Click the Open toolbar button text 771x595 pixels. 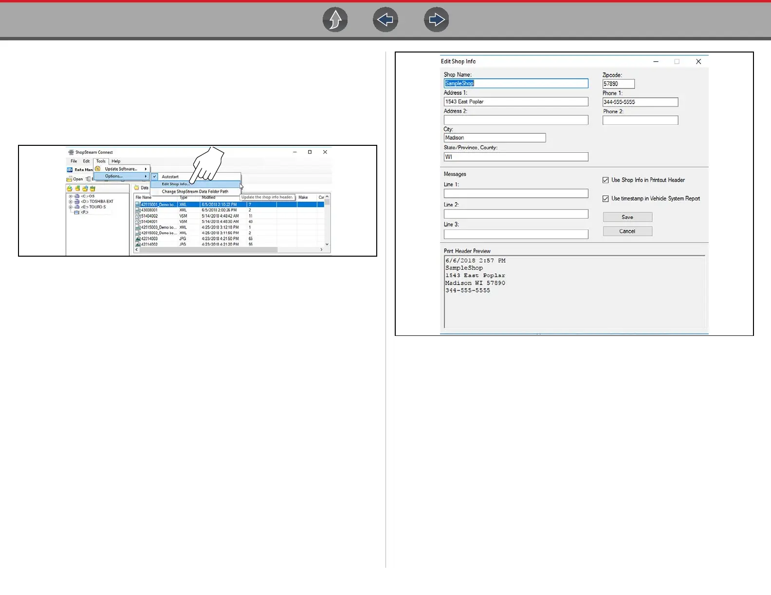coord(78,179)
